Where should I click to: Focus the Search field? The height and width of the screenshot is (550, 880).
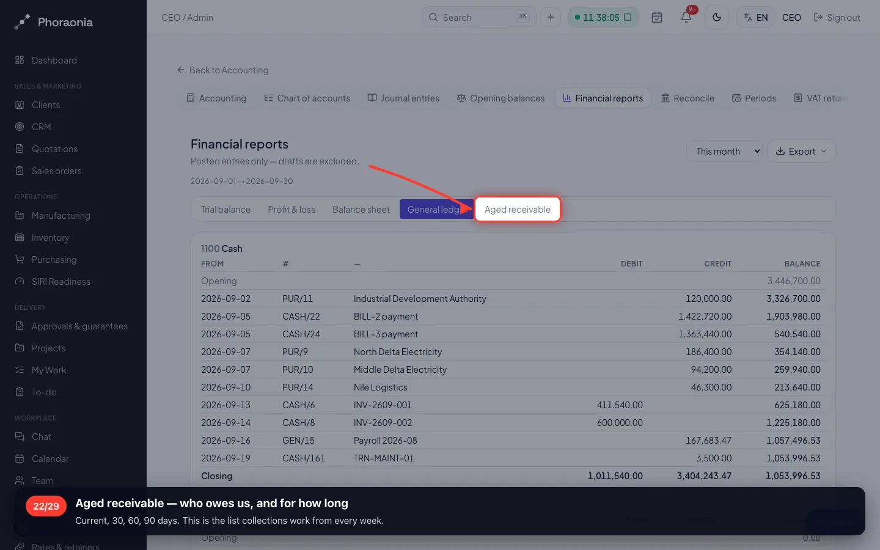[479, 17]
